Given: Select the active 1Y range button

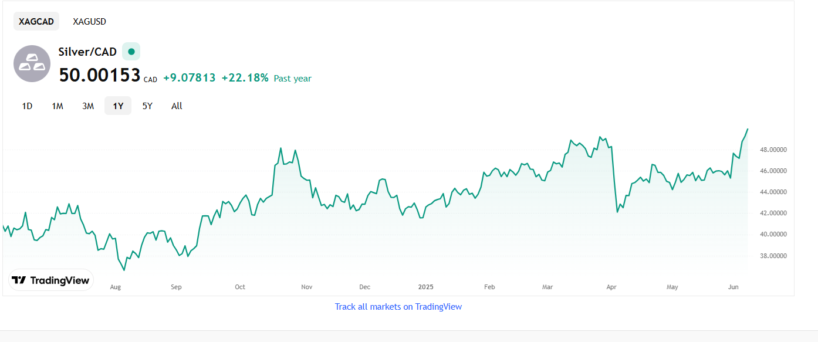Looking at the screenshot, I should tap(118, 106).
